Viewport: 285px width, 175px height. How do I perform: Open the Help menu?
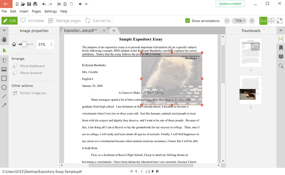[x=64, y=11]
